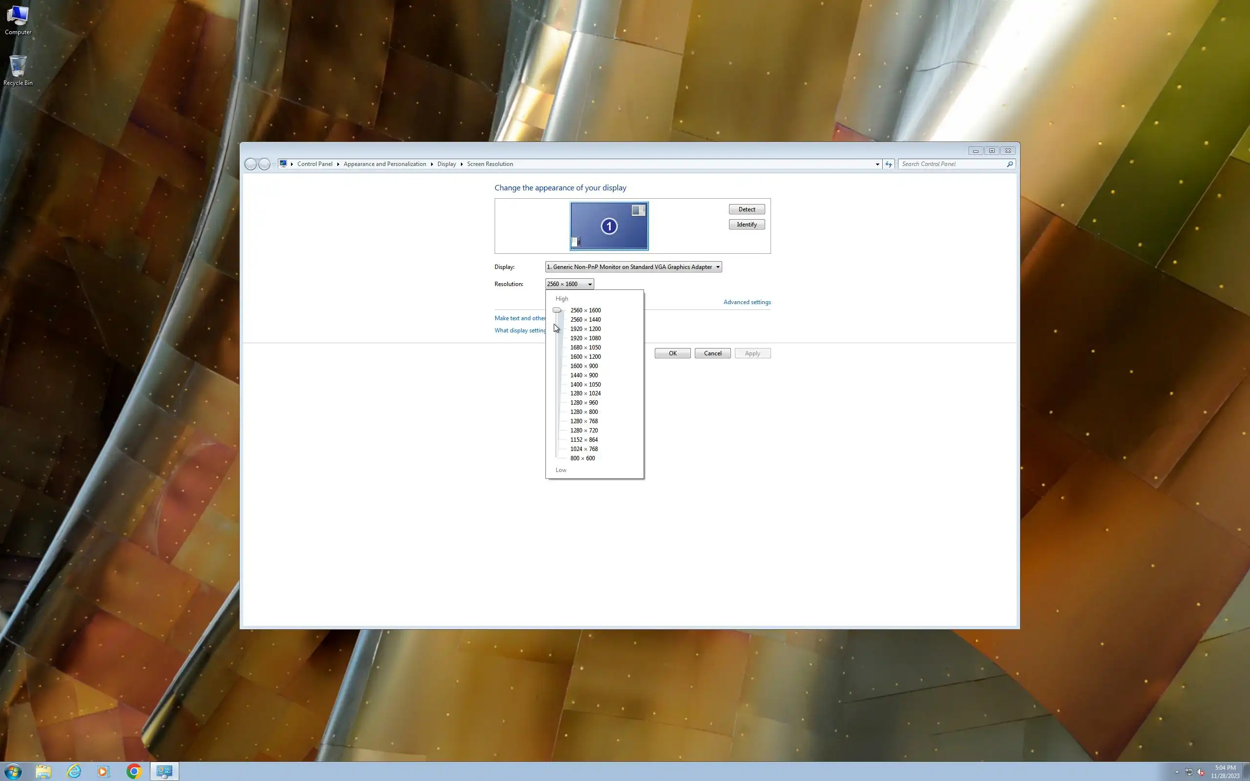The image size is (1250, 781).
Task: Launch Windows Explorer from the taskbar
Action: [x=43, y=771]
